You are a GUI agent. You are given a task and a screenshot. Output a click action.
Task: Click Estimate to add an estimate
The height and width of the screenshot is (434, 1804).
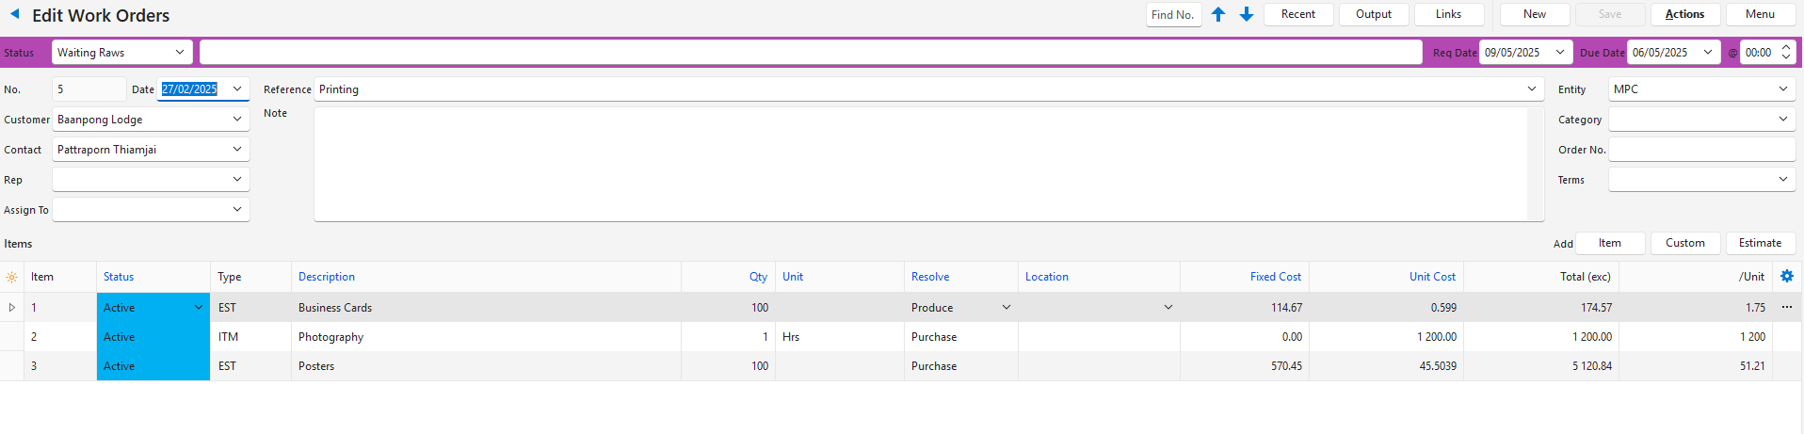(1759, 243)
